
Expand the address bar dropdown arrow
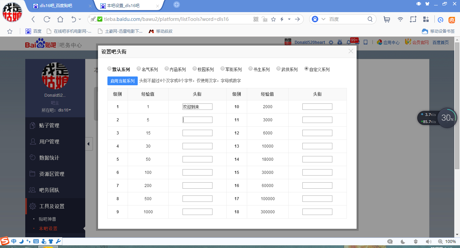tap(289, 19)
